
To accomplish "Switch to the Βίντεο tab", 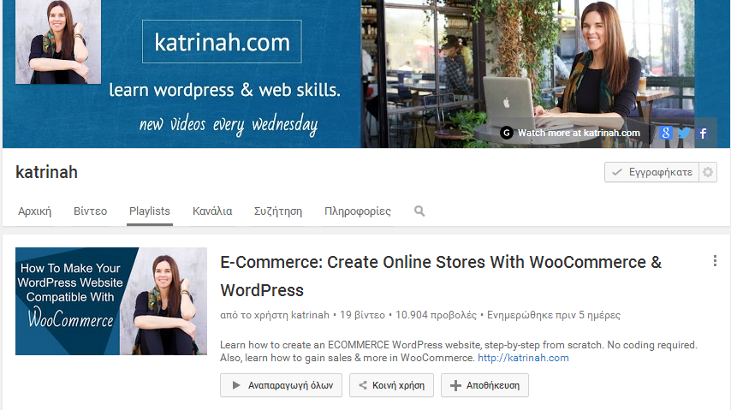I will [x=90, y=211].
